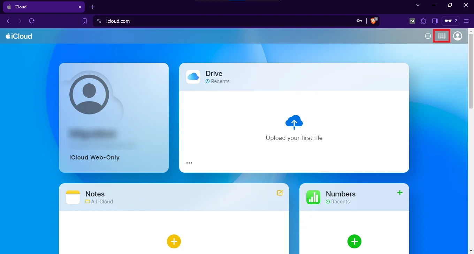
Task: Reload the current page
Action: pos(32,21)
